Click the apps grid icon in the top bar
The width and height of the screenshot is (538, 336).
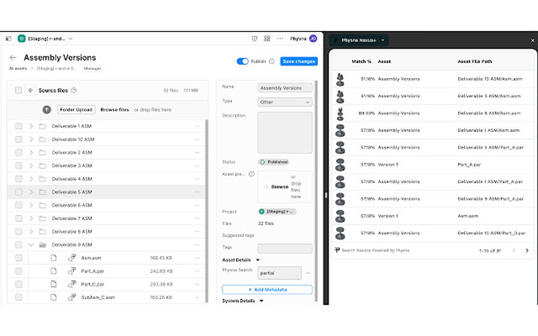(x=266, y=38)
